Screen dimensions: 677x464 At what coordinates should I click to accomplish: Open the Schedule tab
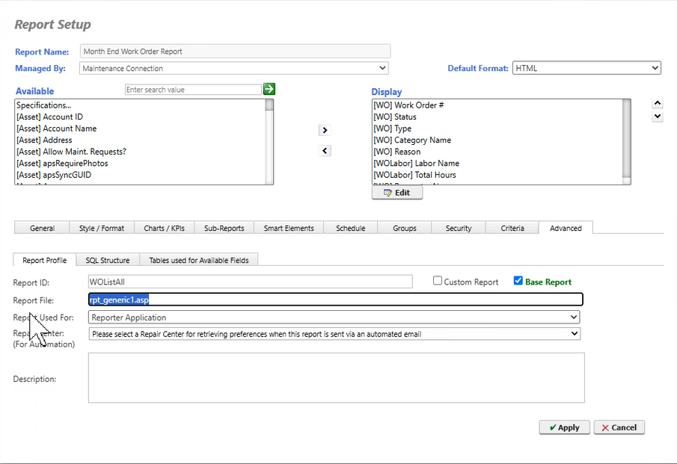click(x=351, y=228)
